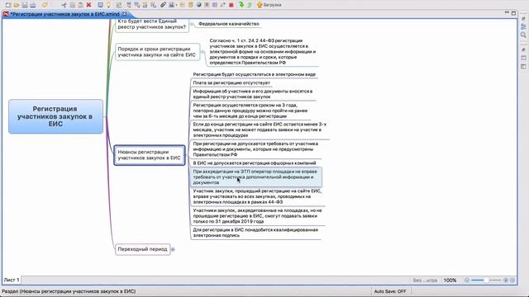Click the zoom out minus button
This screenshot has height=297, width=529.
[466, 280]
